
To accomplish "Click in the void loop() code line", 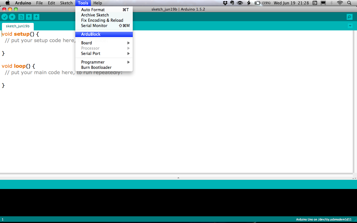I will tap(18, 66).
